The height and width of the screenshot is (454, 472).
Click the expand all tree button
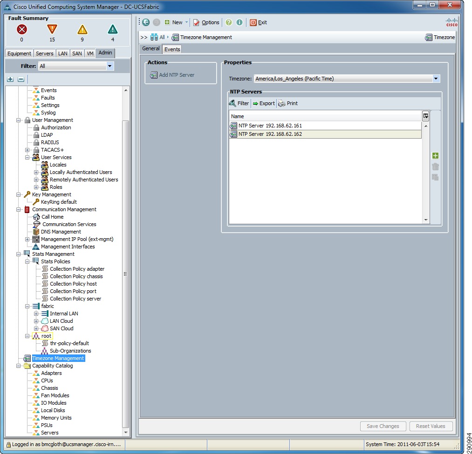(x=10, y=80)
